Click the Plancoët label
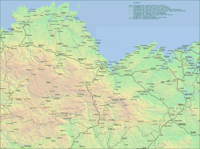 tap(165, 69)
